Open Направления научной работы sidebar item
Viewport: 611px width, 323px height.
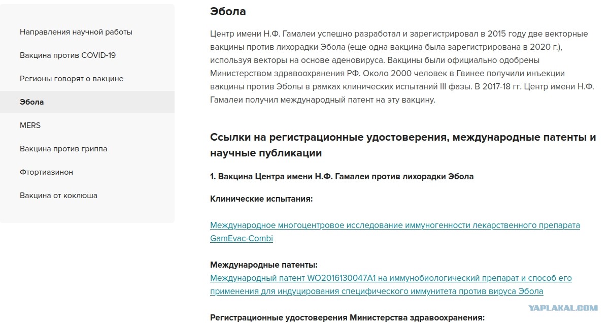click(76, 32)
